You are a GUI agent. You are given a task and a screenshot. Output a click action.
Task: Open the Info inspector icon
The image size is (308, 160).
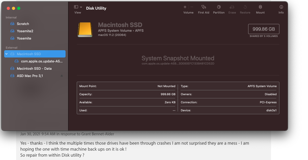[281, 7]
